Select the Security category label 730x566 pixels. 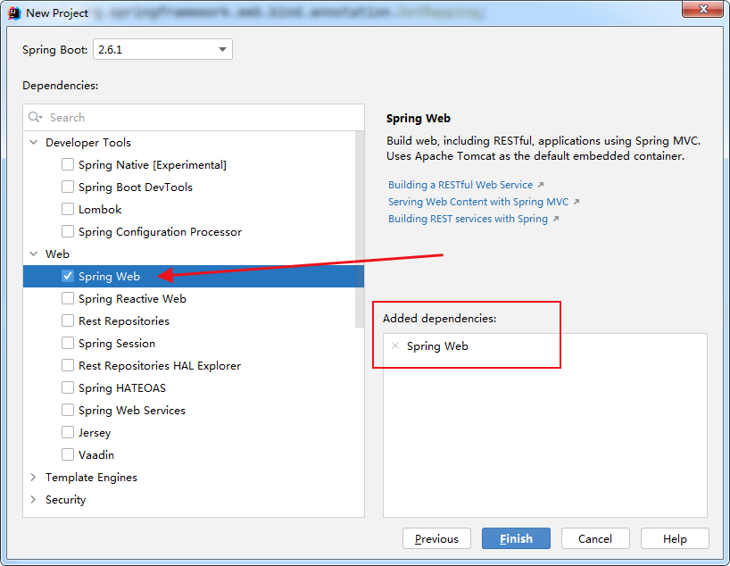pos(66,500)
